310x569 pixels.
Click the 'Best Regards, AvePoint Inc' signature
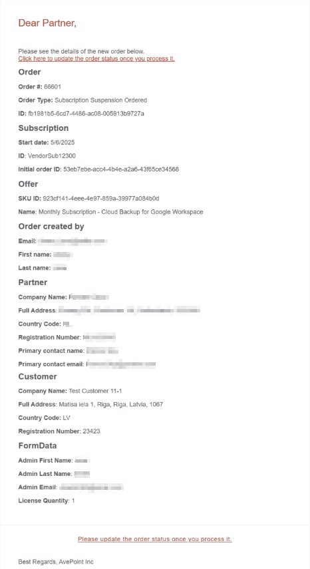(x=56, y=562)
